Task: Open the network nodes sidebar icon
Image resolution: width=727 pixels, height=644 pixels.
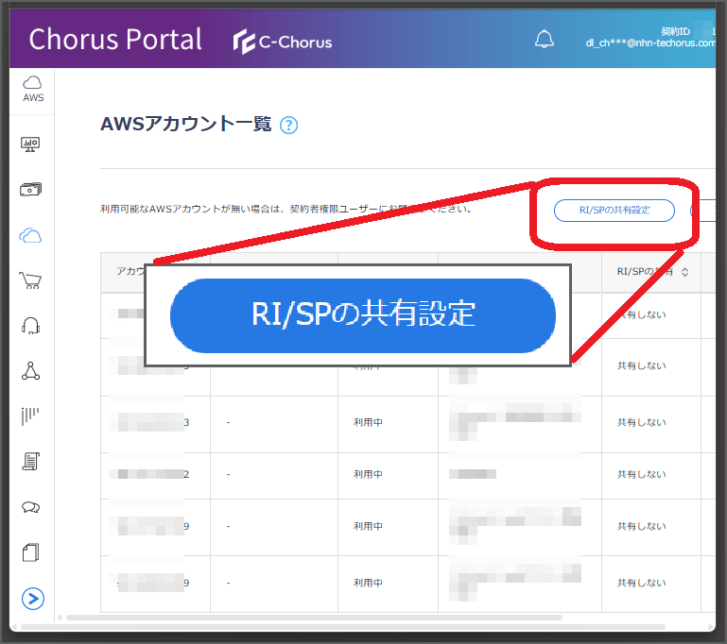Action: point(30,371)
